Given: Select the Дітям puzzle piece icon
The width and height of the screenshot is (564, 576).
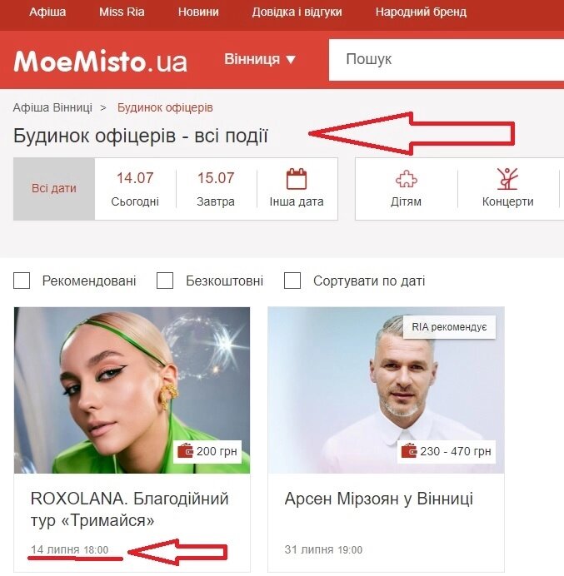Looking at the screenshot, I should point(406,179).
